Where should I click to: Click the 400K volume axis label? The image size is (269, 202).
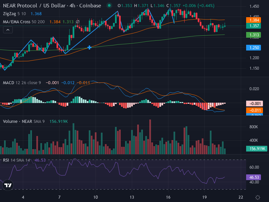coord(254,140)
